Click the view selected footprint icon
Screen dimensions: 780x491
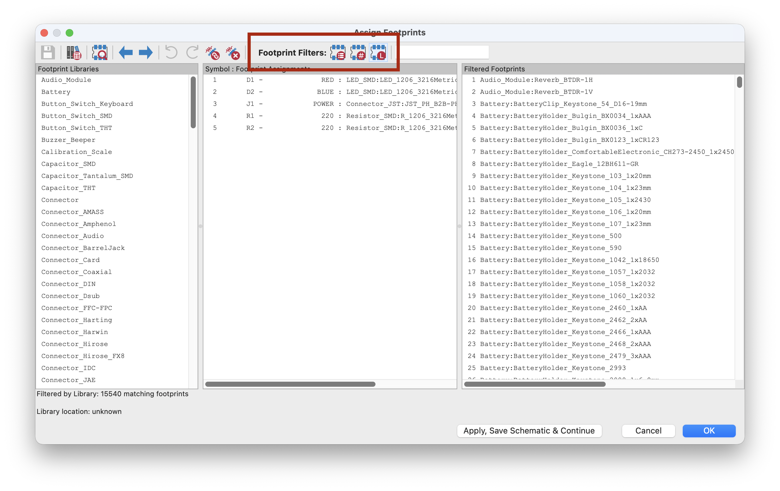99,52
